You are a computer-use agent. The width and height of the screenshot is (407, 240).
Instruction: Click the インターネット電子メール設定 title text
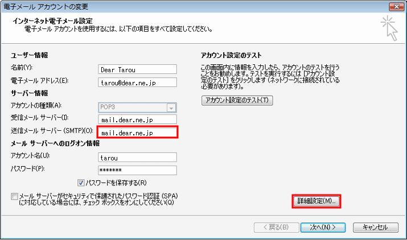pyautogui.click(x=53, y=20)
